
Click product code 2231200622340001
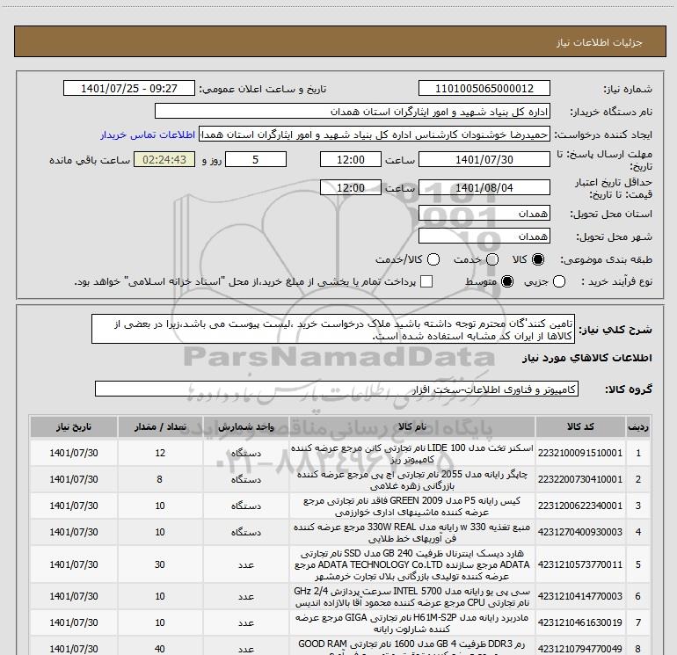click(580, 506)
